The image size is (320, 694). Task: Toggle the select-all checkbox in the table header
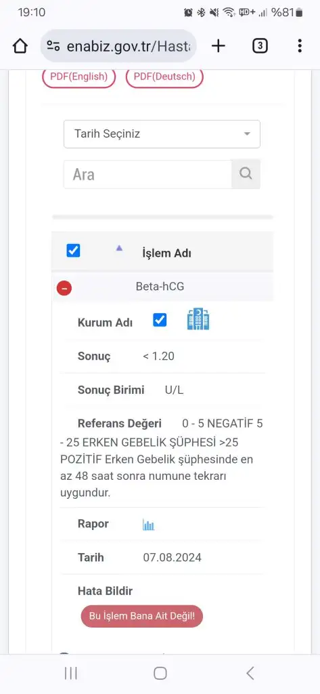(x=73, y=251)
